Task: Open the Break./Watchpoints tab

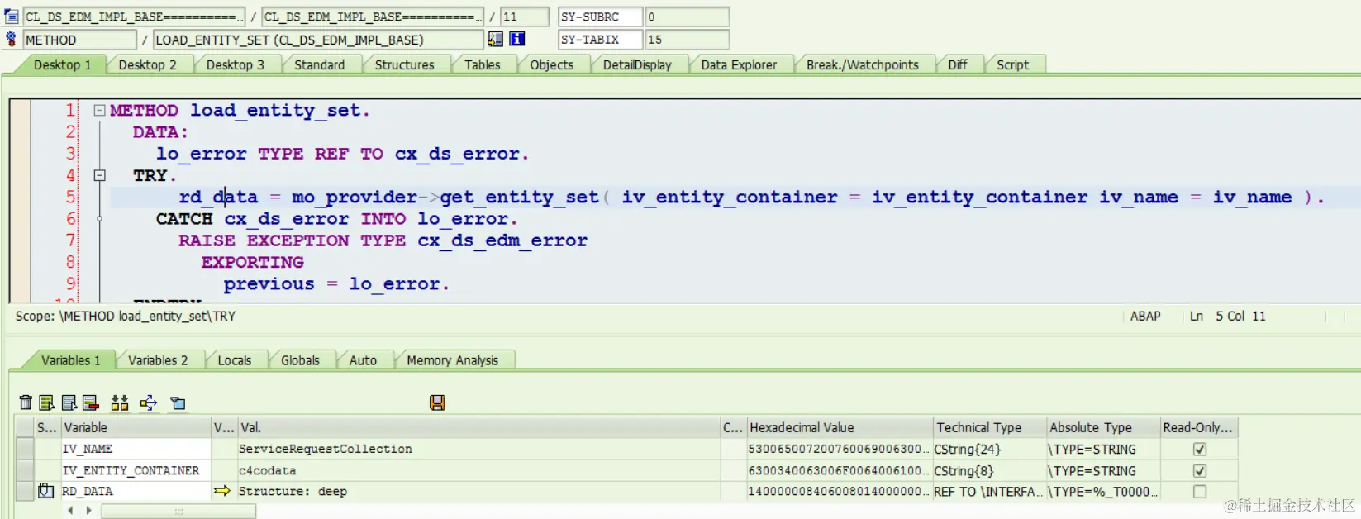Action: (862, 64)
